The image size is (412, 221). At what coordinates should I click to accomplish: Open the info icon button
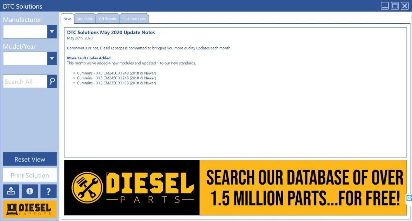[x=30, y=191]
